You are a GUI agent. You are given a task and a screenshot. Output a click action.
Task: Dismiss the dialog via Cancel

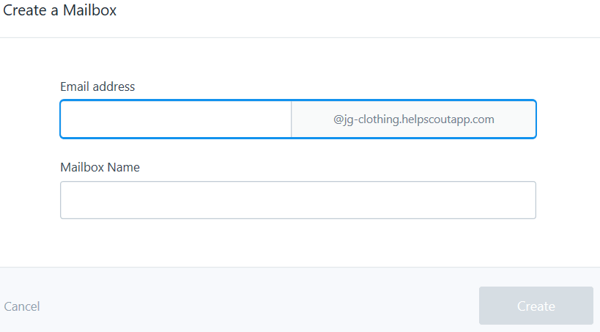pos(22,306)
